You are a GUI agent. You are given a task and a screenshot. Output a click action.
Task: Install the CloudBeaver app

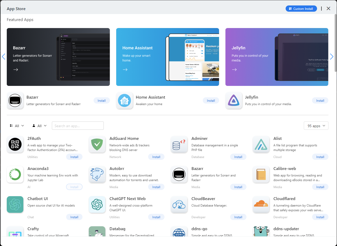tap(238, 217)
